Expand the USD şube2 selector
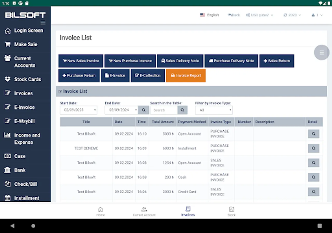This screenshot has height=233, width=332. click(x=260, y=15)
